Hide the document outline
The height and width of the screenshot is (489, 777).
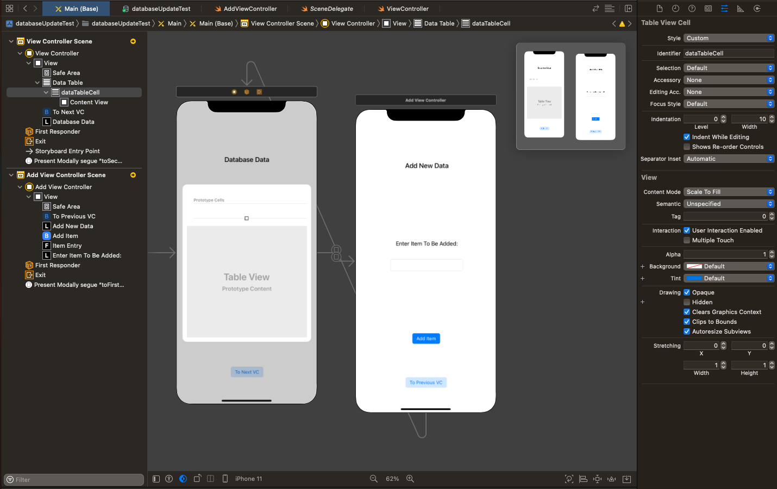(156, 479)
